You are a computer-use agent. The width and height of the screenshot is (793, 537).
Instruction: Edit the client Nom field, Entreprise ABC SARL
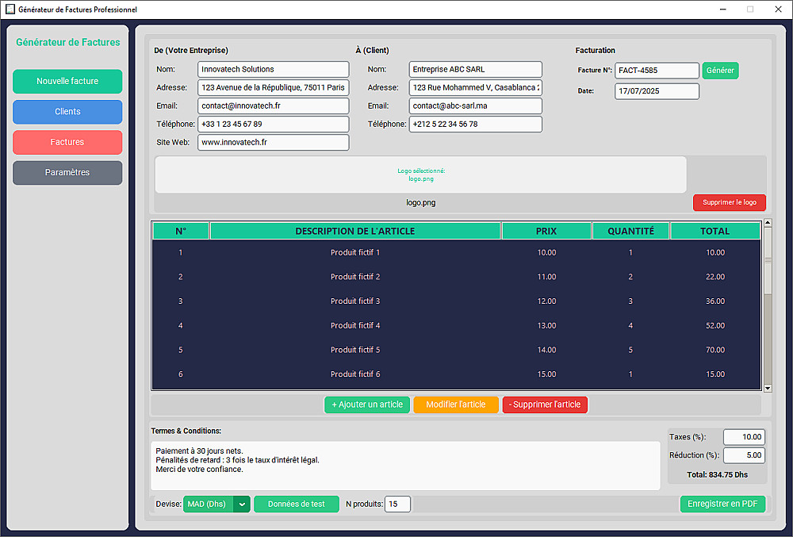tap(475, 69)
